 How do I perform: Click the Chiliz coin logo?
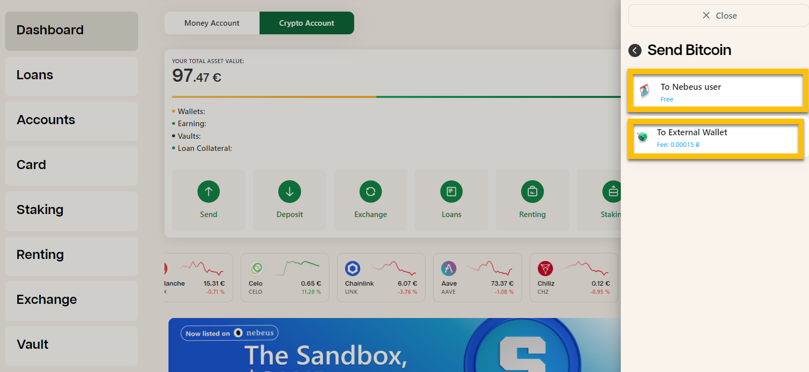(x=545, y=269)
